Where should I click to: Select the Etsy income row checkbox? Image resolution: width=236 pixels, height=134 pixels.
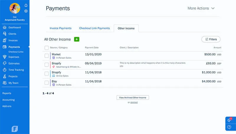coord(47,83)
